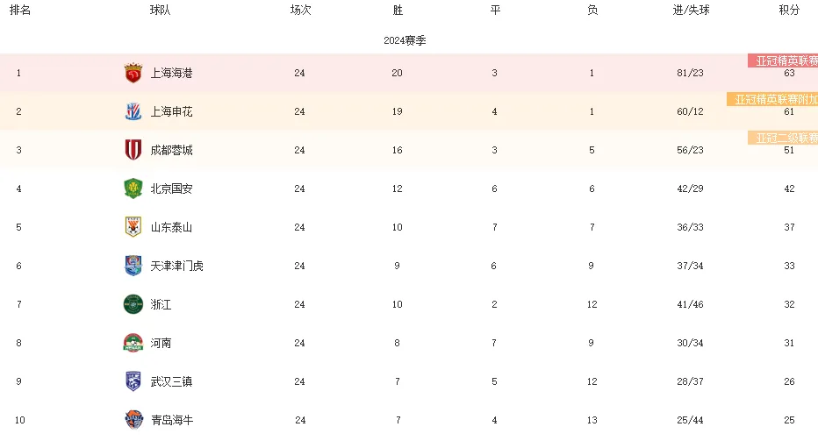Screen dimensions: 818x441
Task: Open the 上海海港 team name link
Action: tap(172, 73)
